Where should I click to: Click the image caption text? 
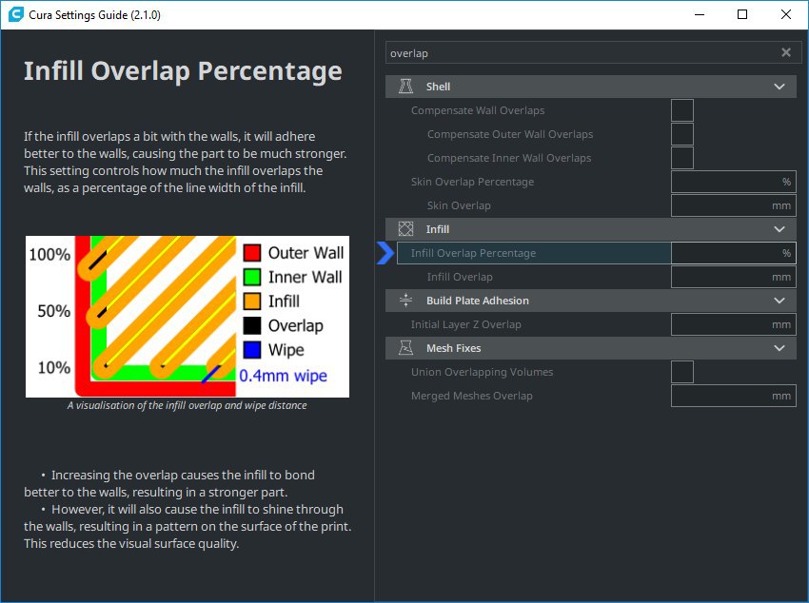[187, 405]
